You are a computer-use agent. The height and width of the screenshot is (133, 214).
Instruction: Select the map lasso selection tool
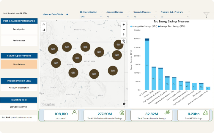(x=44, y=25)
